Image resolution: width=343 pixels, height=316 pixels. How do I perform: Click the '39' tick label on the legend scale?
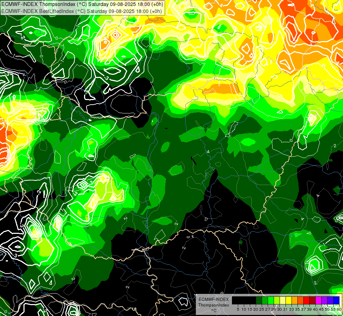(x=309, y=309)
